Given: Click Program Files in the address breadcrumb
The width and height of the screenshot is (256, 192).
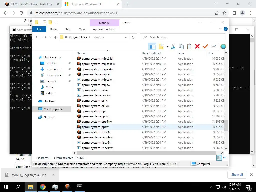Looking at the screenshot, I should 78,37.
